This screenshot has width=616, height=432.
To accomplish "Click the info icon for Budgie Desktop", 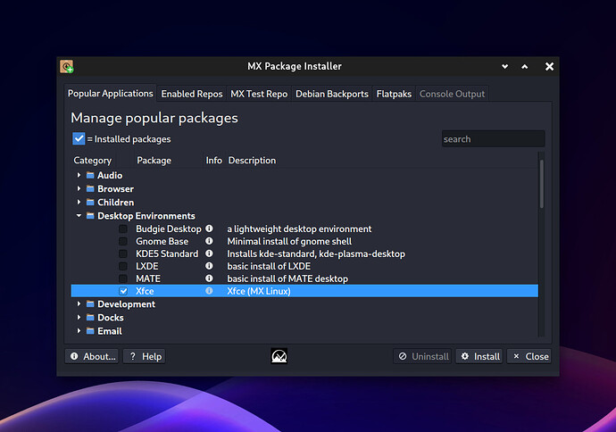I will (x=209, y=228).
